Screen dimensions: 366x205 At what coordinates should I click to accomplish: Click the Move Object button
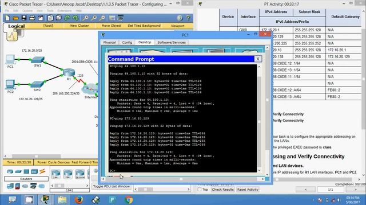(x=111, y=26)
